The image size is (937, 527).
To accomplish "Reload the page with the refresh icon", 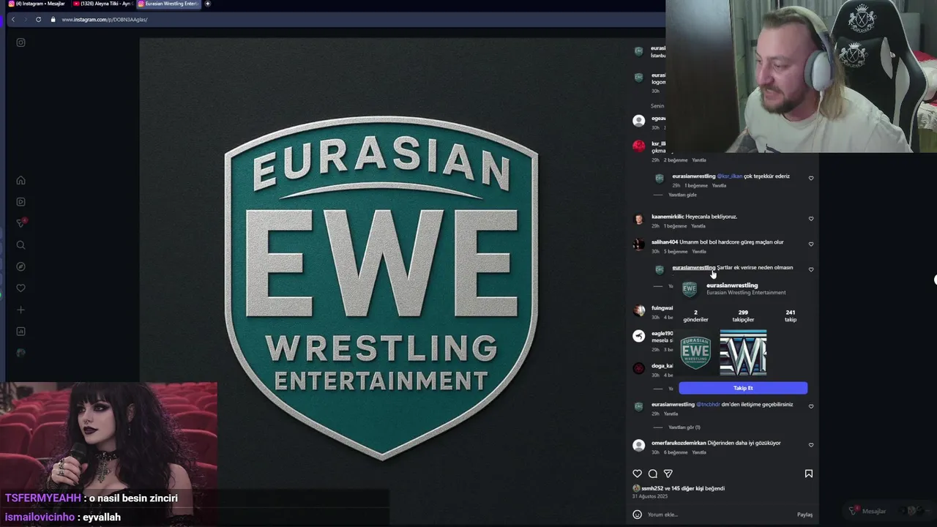I will 38,19.
